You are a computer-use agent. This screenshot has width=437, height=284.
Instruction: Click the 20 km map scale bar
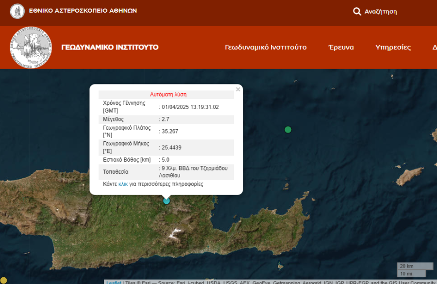coord(415,266)
